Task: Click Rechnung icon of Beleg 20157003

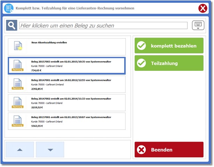Action: tap(17, 66)
